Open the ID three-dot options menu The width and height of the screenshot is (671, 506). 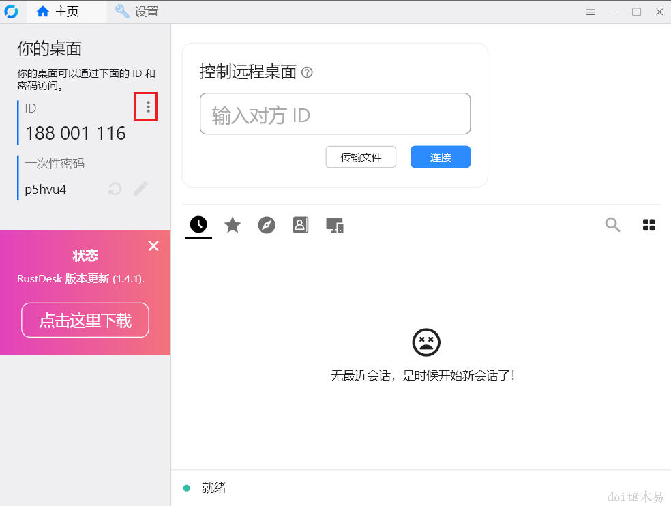pyautogui.click(x=145, y=106)
